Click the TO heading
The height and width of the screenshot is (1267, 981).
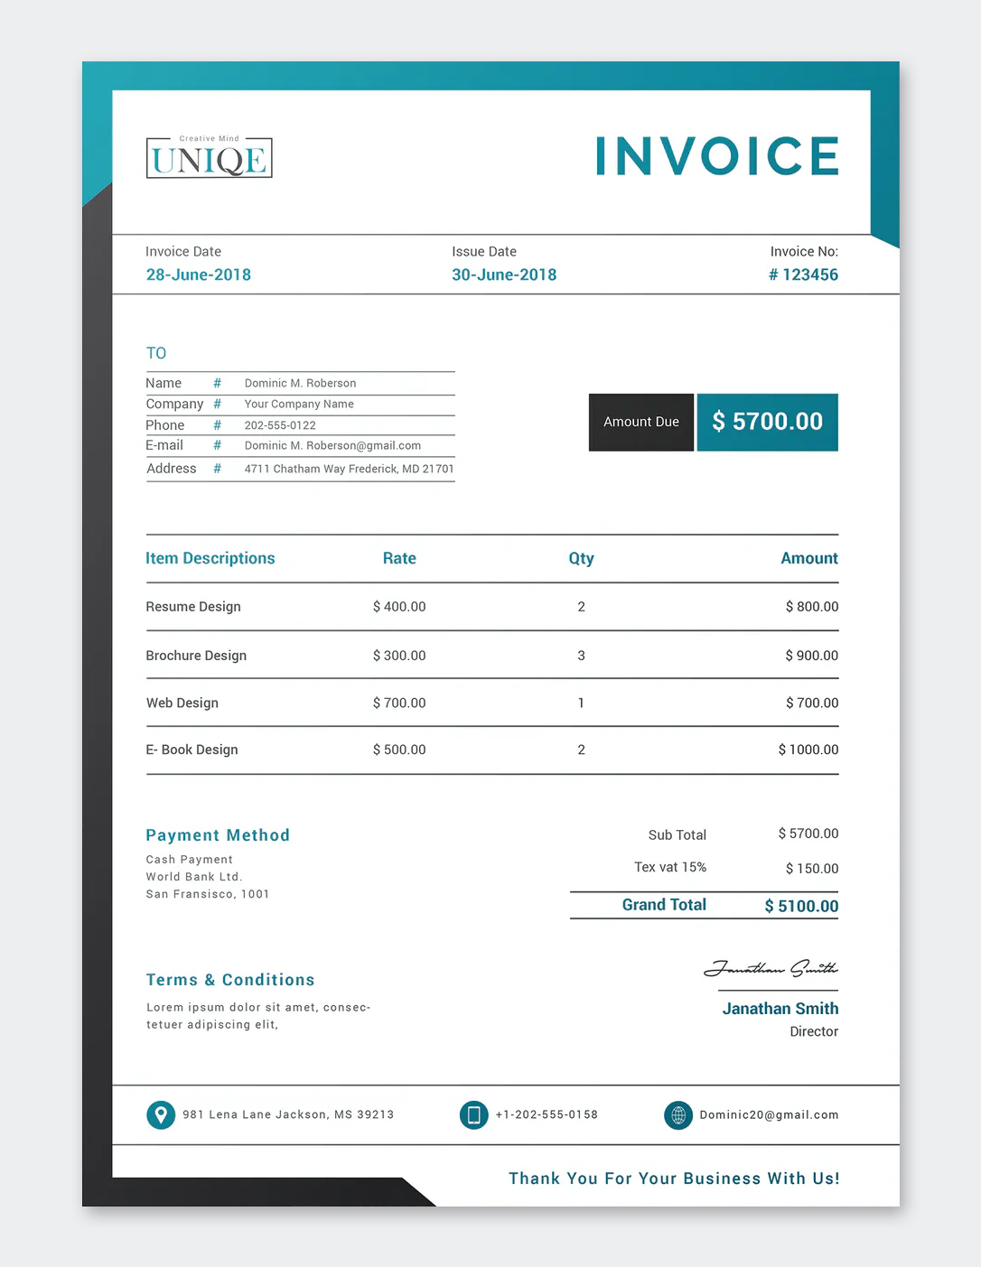tap(156, 353)
